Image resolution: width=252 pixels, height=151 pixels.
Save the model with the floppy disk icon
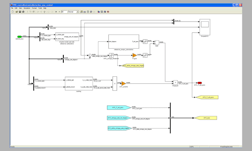coord(20,12)
